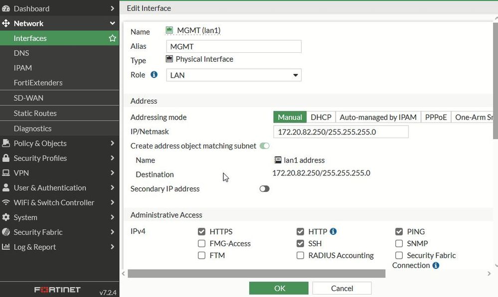This screenshot has height=297, width=498.
Task: Click the HTTP info icon
Action: (333, 231)
